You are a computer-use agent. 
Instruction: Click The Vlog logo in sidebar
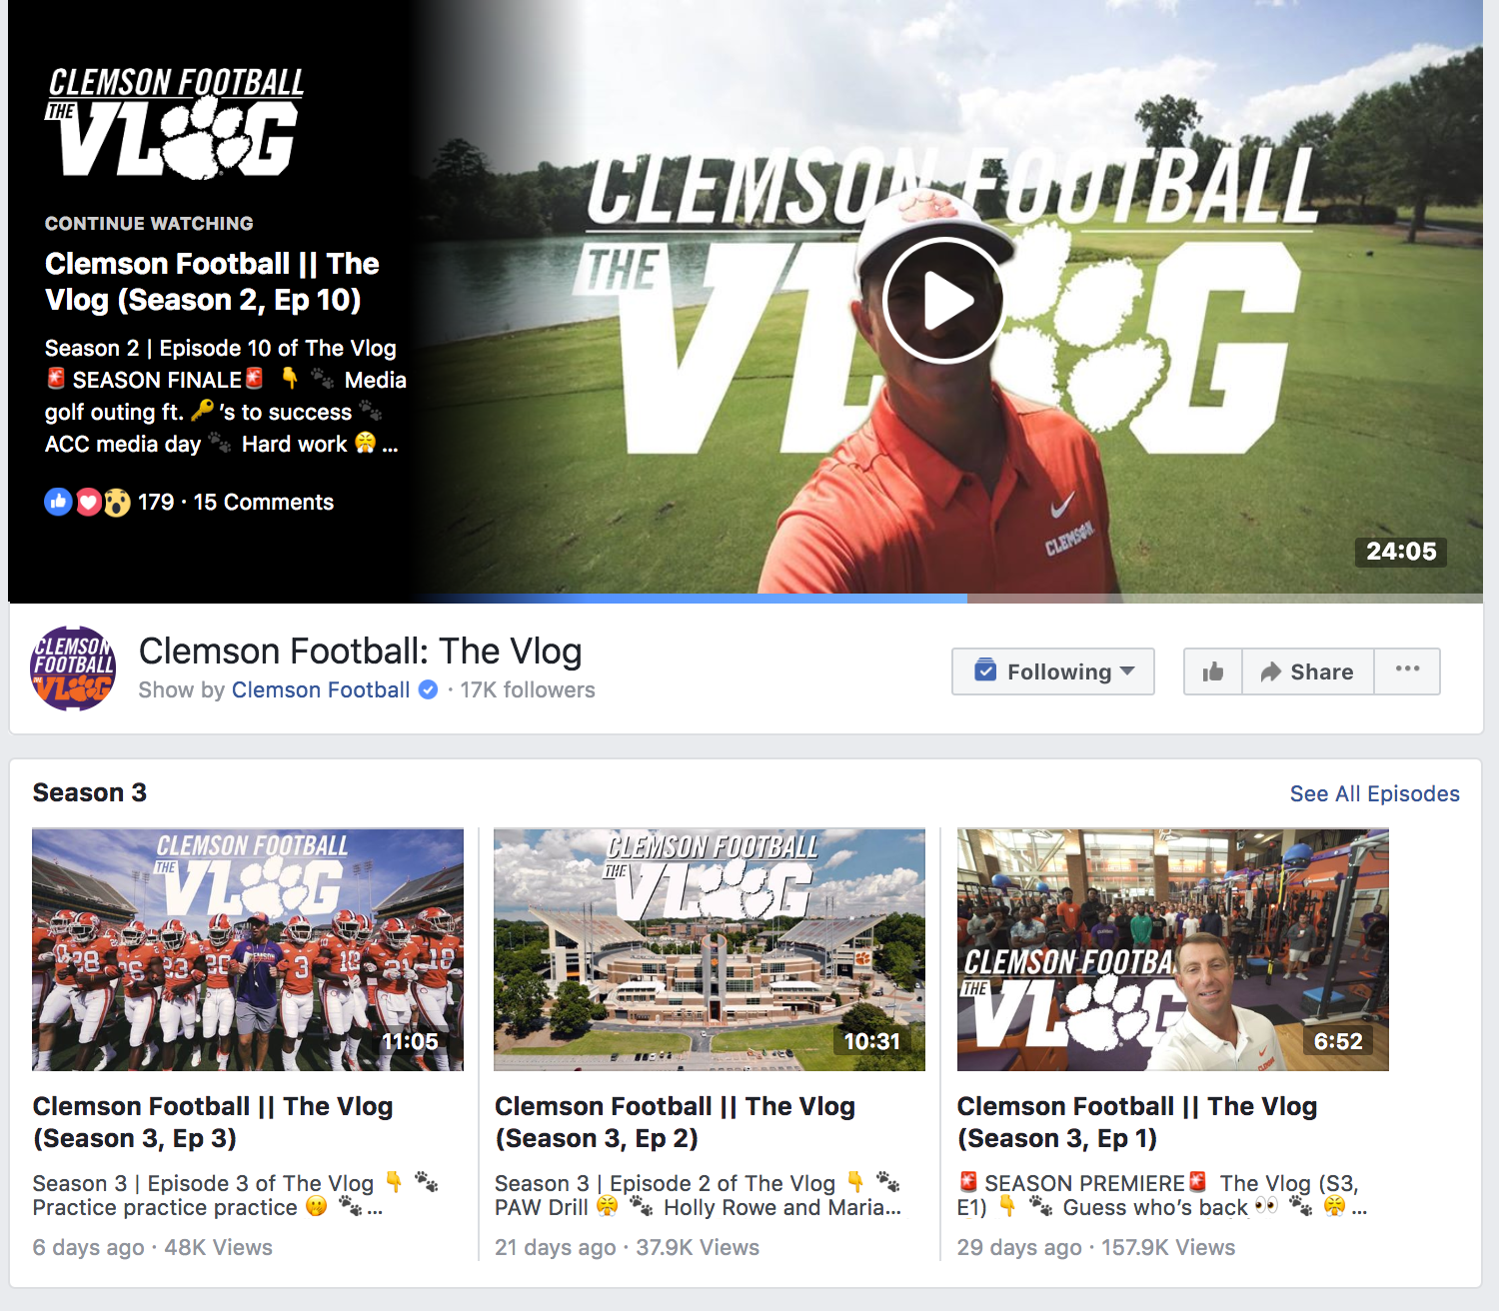point(176,123)
